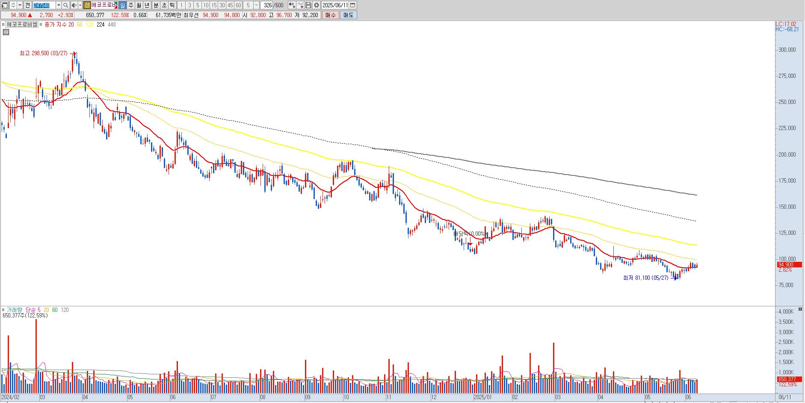
Task: Switch to weekly 주 period
Action: (x=131, y=5)
